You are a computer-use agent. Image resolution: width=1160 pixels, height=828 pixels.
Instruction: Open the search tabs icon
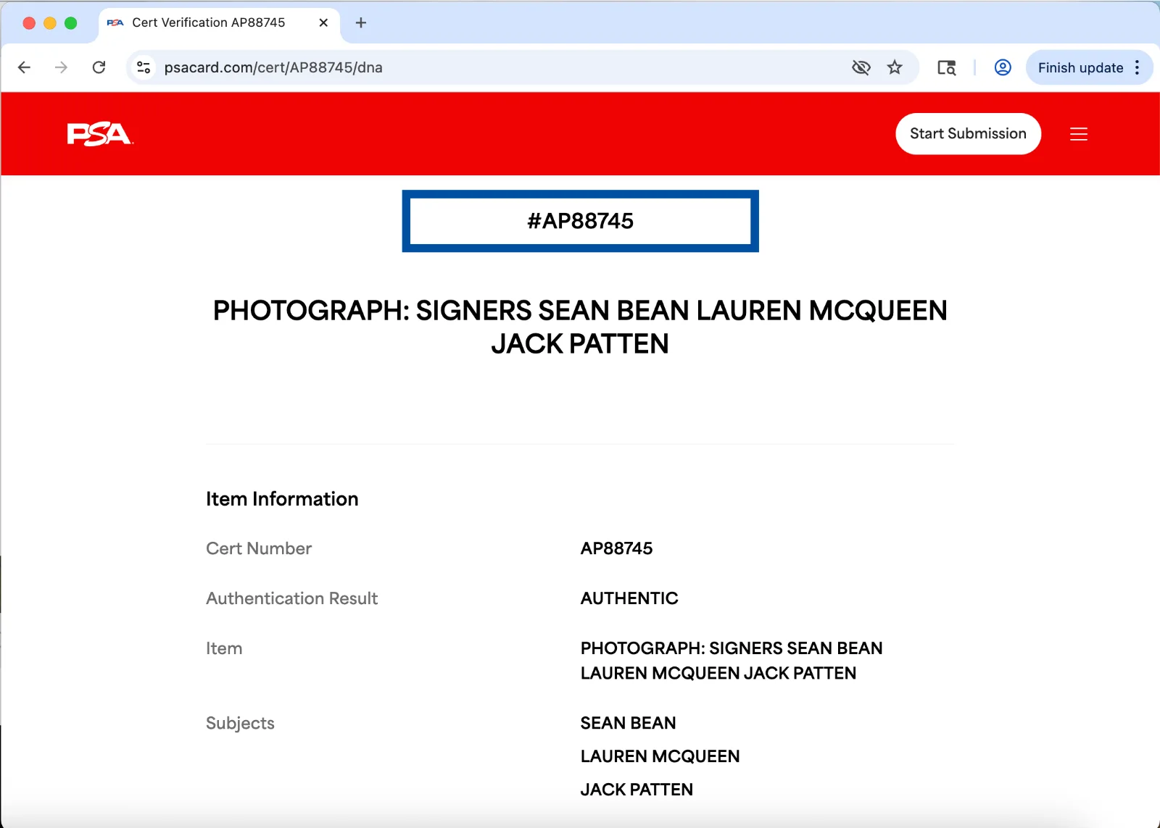(947, 67)
